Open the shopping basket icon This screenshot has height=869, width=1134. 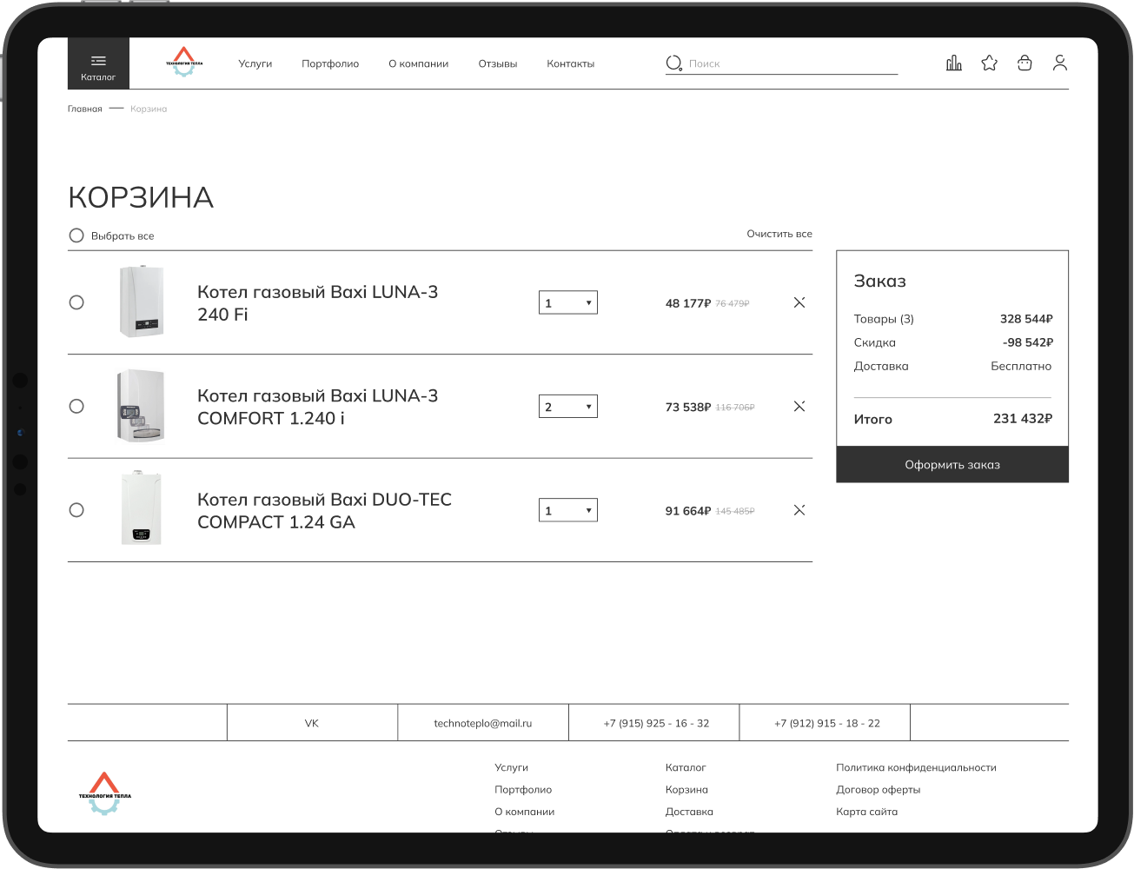[x=1025, y=63]
